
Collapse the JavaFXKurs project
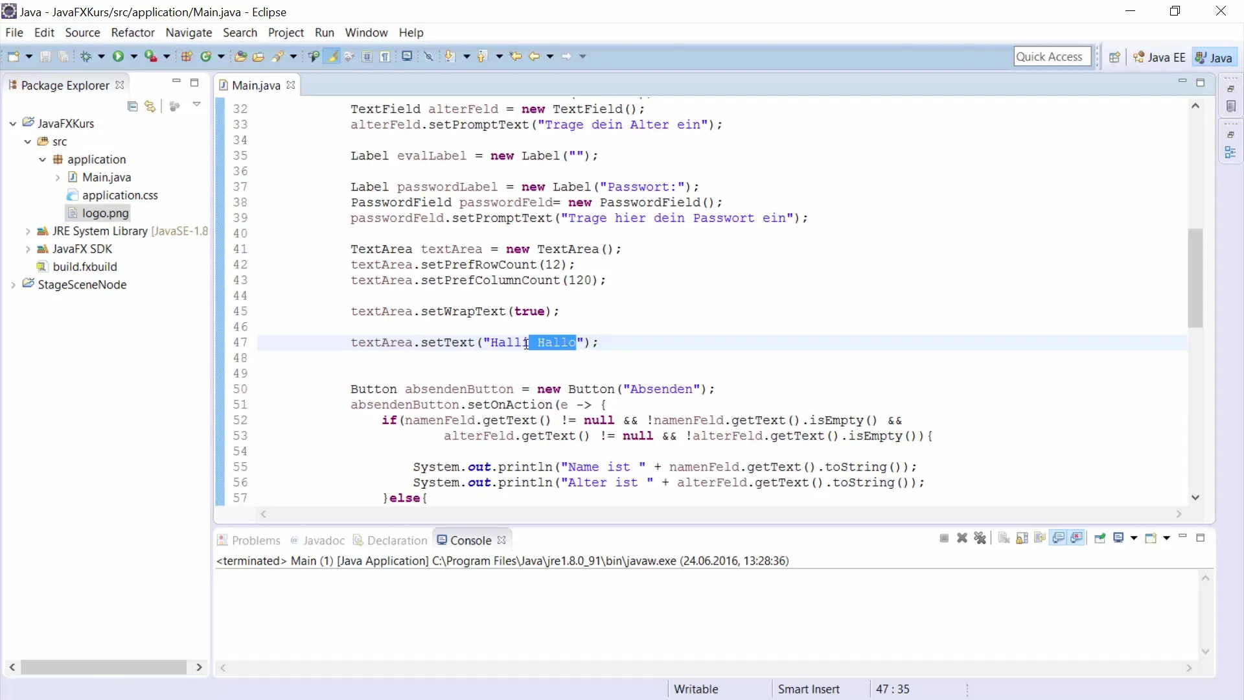(x=13, y=123)
